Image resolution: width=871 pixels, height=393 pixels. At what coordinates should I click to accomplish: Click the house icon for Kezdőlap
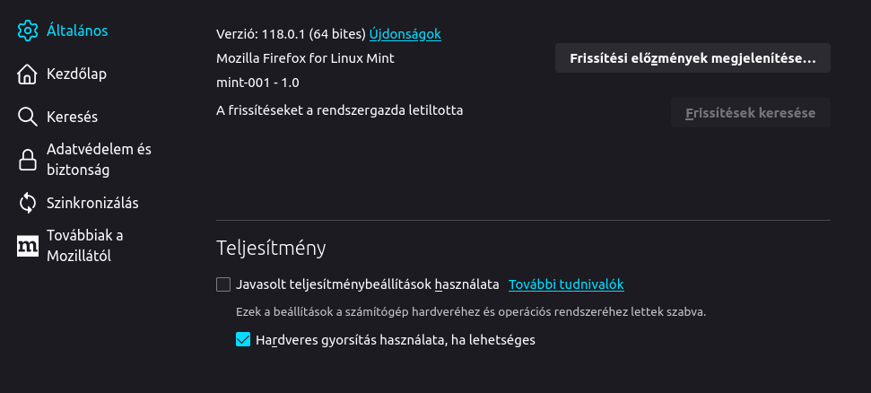(x=27, y=74)
